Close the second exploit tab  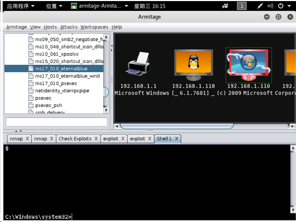pos(150,139)
